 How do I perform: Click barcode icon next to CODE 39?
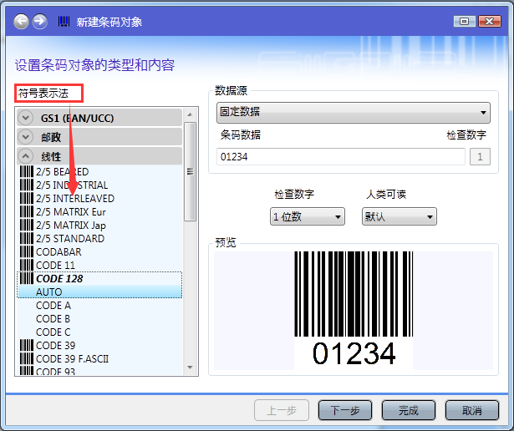(27, 346)
